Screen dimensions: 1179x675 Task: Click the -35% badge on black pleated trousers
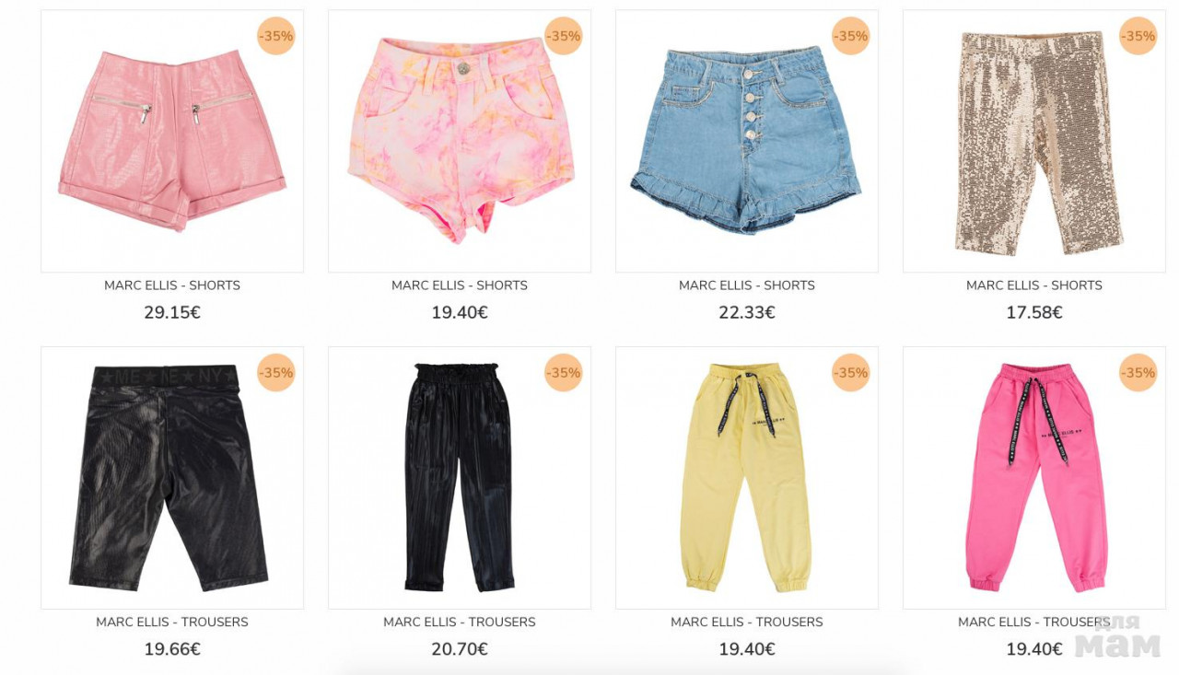[563, 373]
